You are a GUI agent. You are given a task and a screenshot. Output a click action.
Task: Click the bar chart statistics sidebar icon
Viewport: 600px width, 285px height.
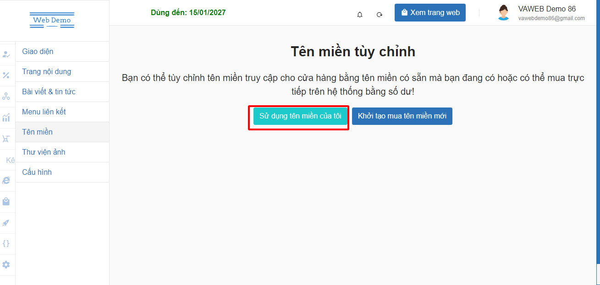[x=6, y=118]
